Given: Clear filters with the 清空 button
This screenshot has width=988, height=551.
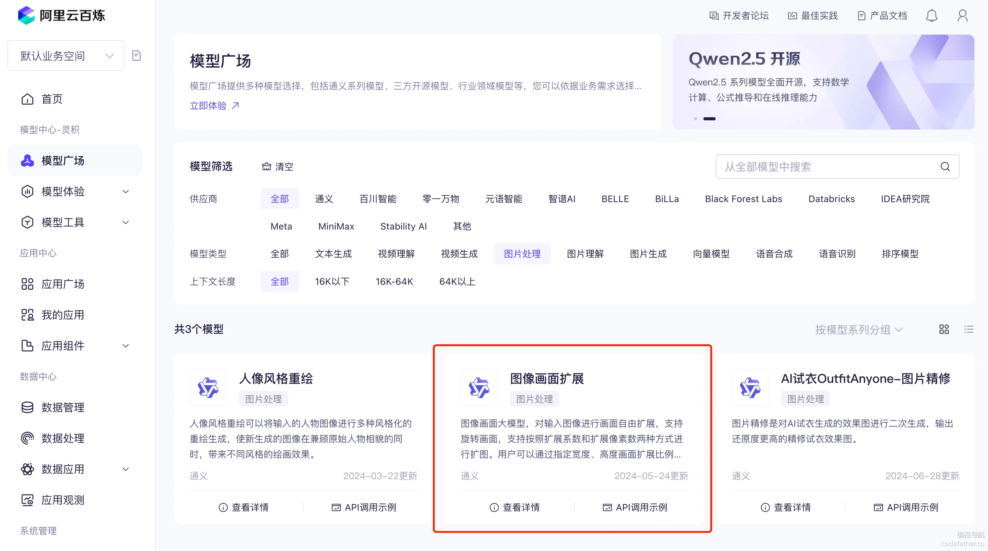Looking at the screenshot, I should pyautogui.click(x=278, y=167).
